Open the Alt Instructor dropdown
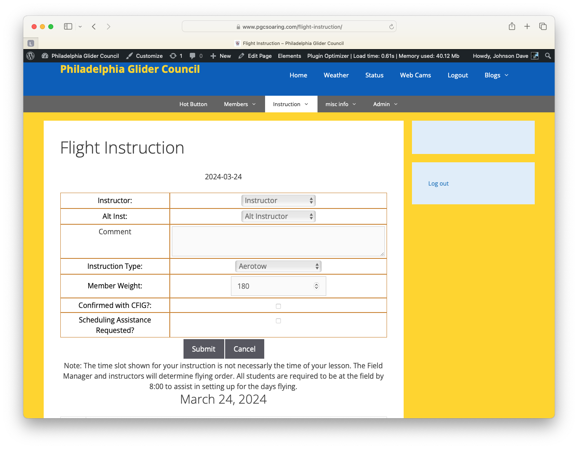Screen dimensions: 578x449 click(278, 216)
